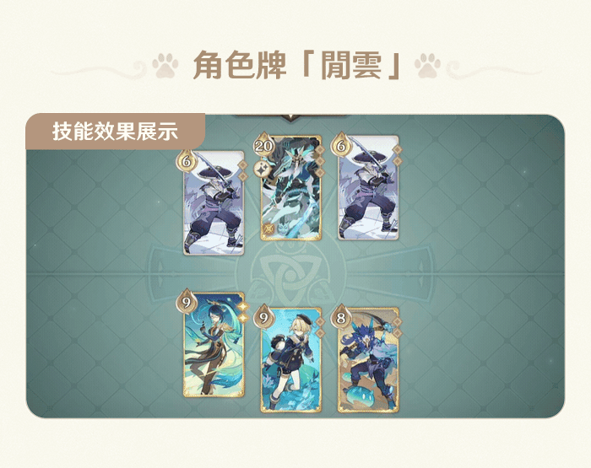Select the rightmost enemy swordsman card
The height and width of the screenshot is (468, 591).
[368, 187]
